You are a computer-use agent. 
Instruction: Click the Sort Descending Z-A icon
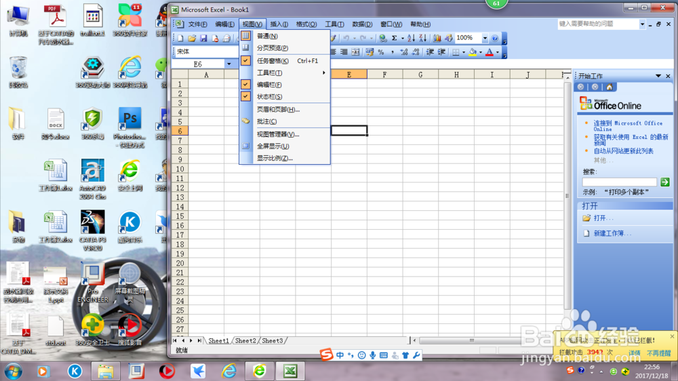(x=423, y=39)
